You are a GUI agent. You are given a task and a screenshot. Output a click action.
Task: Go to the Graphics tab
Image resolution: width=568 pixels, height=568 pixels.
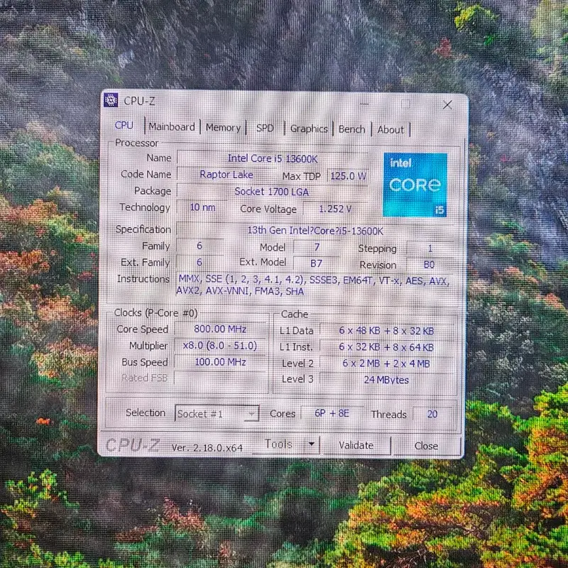309,129
